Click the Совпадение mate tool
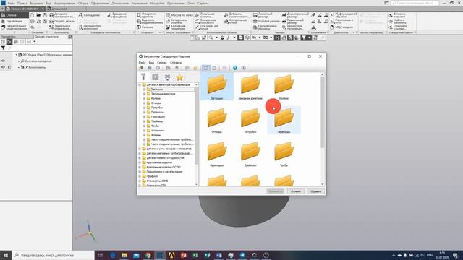This screenshot has height=260, width=463. (90, 15)
